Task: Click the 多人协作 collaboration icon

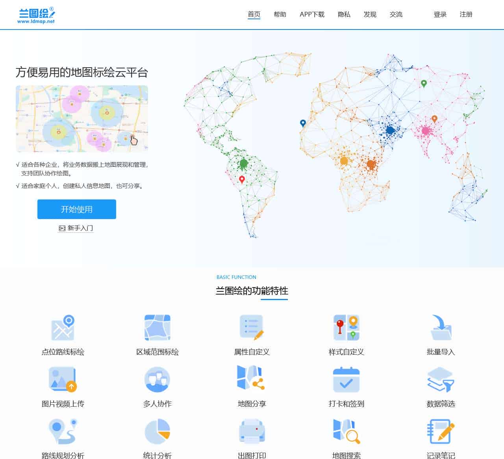Action: [x=157, y=380]
